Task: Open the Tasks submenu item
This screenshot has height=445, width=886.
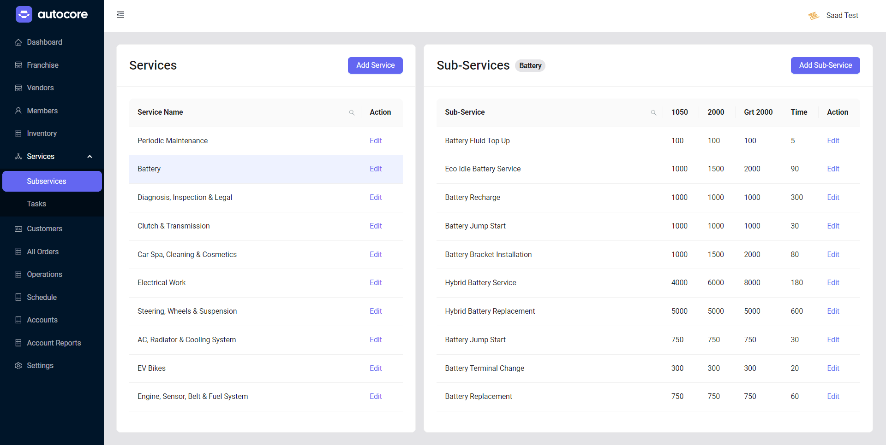Action: pyautogui.click(x=52, y=204)
